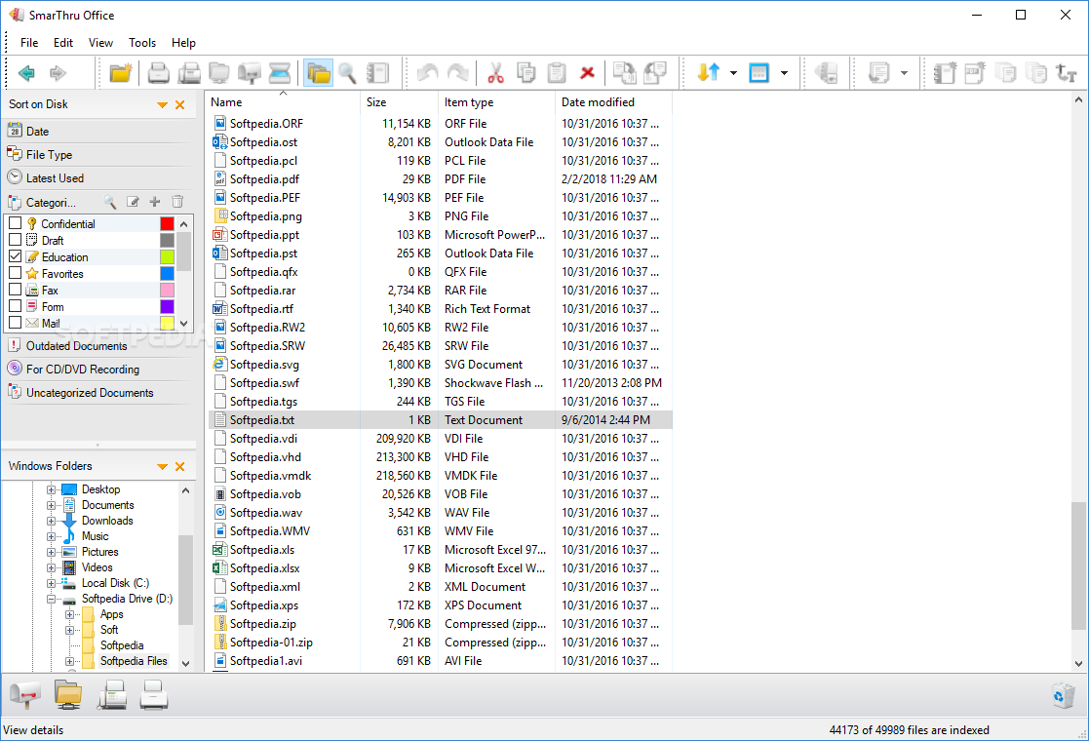This screenshot has width=1089, height=741.
Task: Open the File menu
Action: 29,43
